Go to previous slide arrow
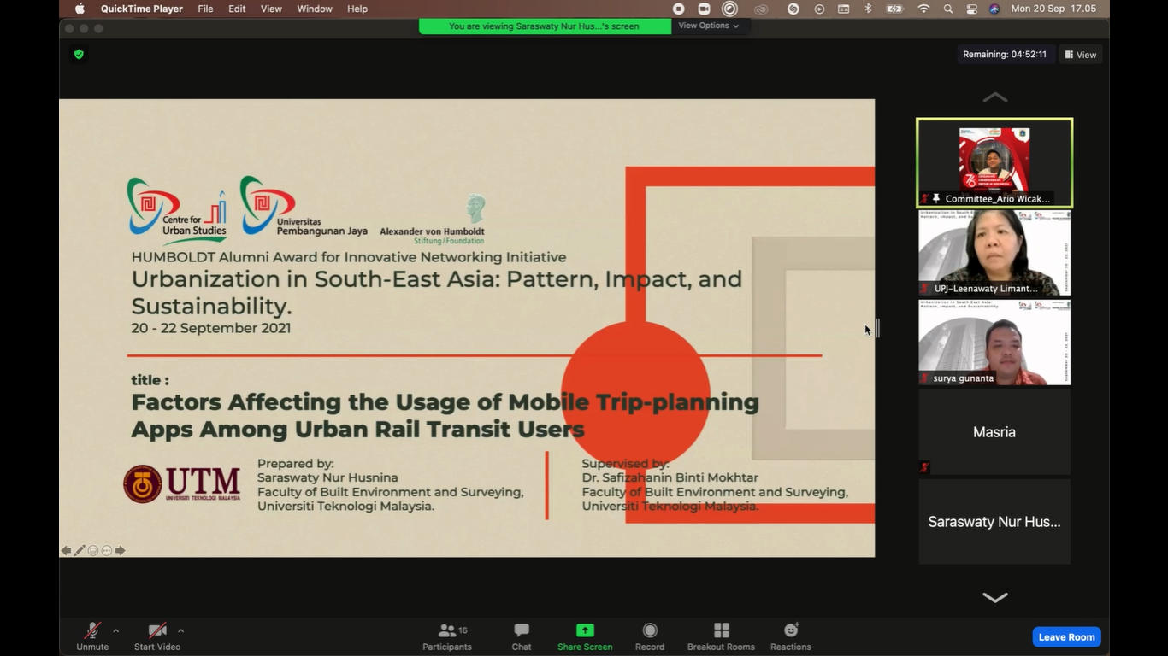Viewport: 1168px width, 656px height. tap(66, 551)
